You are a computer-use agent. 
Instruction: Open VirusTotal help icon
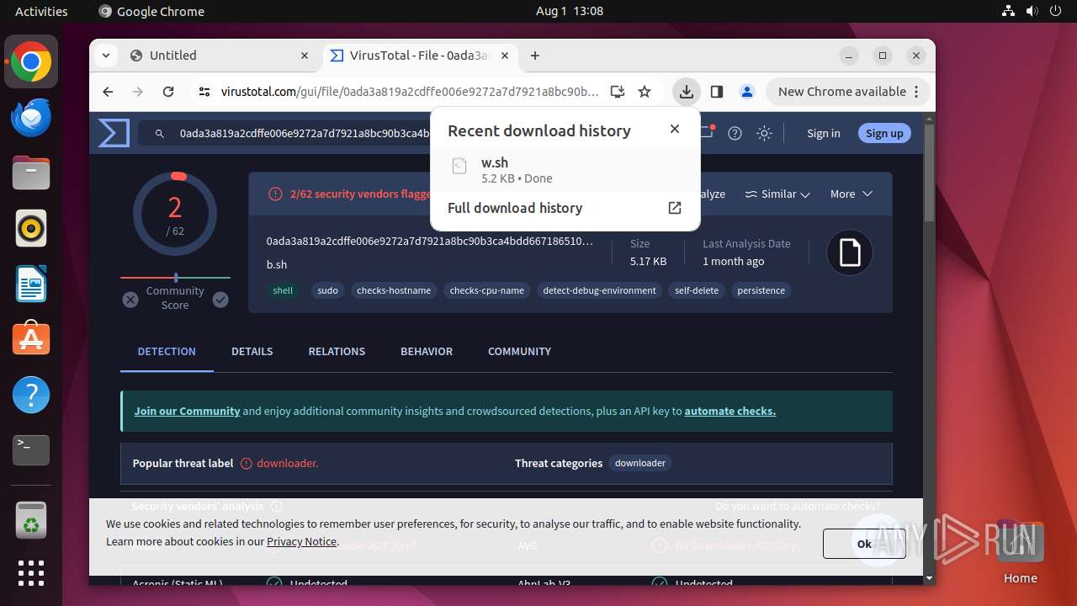[x=735, y=133]
